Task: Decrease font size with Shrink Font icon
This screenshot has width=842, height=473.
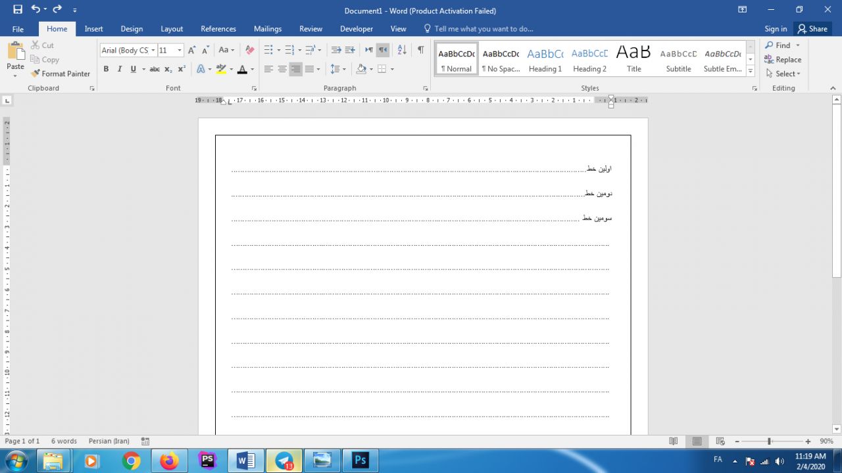Action: click(205, 50)
